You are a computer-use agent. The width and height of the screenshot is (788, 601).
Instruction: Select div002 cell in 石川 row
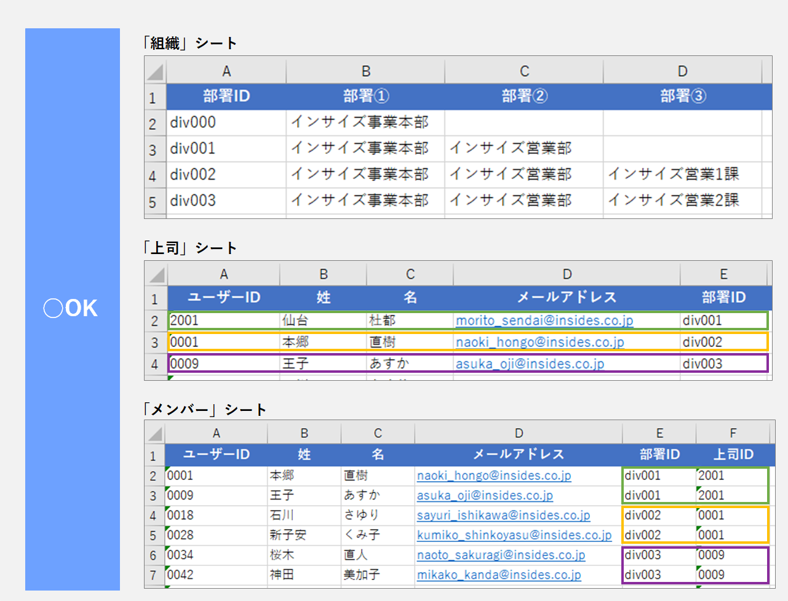tap(659, 515)
